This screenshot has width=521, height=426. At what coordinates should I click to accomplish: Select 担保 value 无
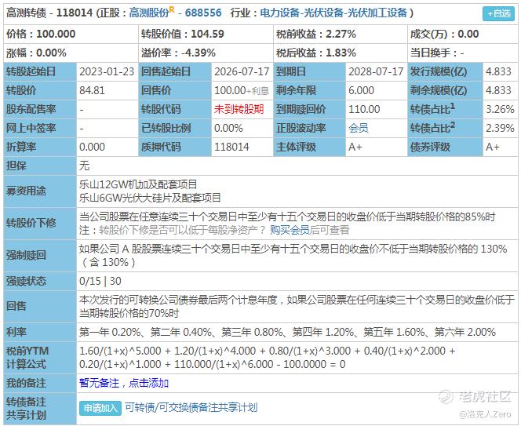pos(85,166)
